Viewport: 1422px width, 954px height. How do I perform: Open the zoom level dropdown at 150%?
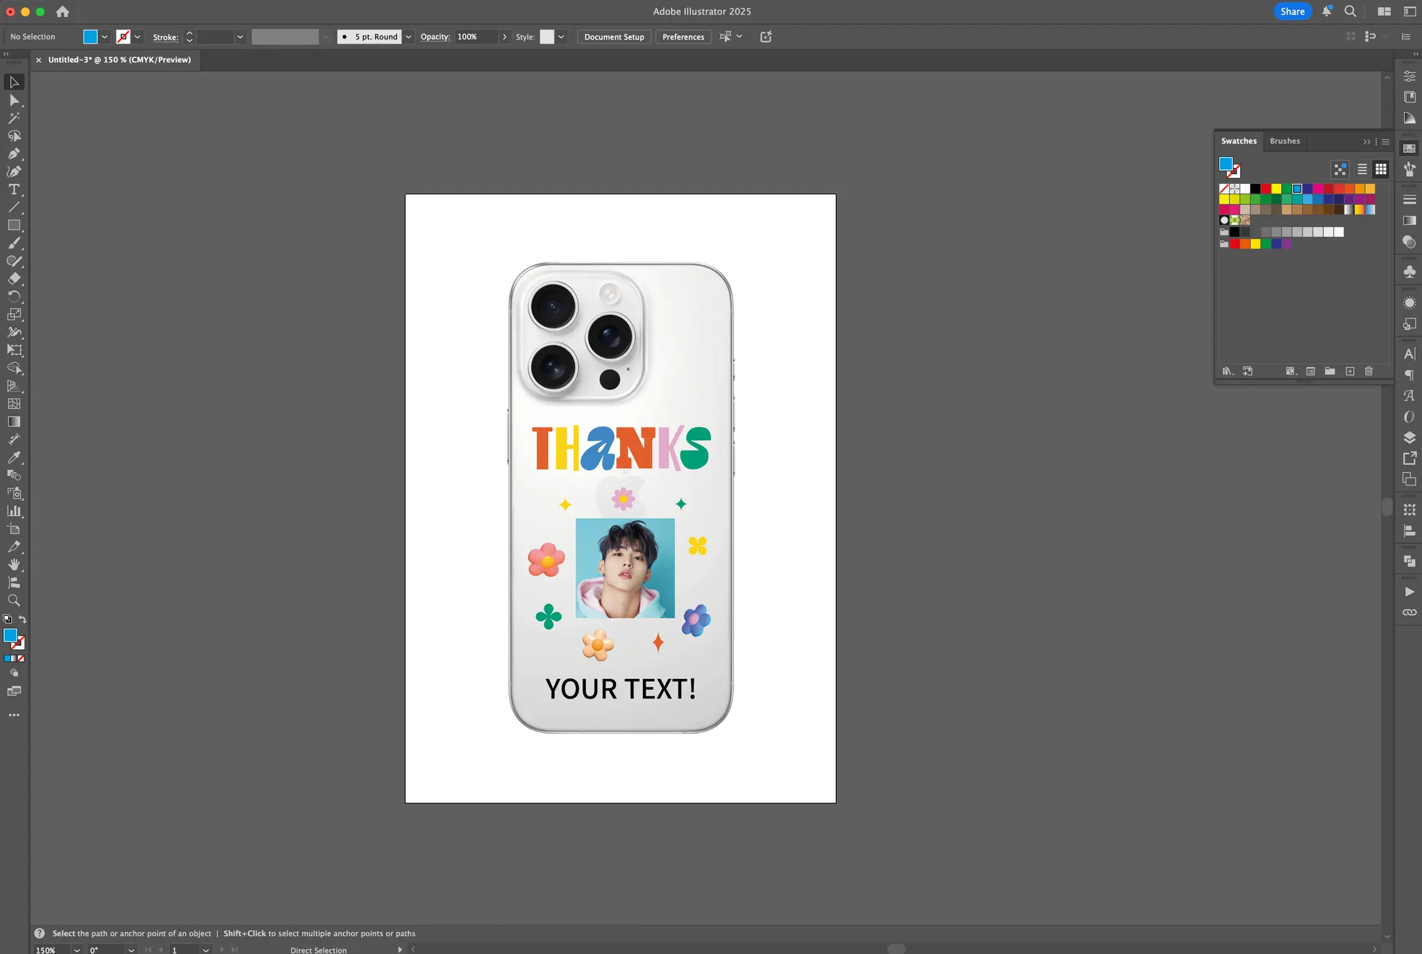pyautogui.click(x=76, y=950)
